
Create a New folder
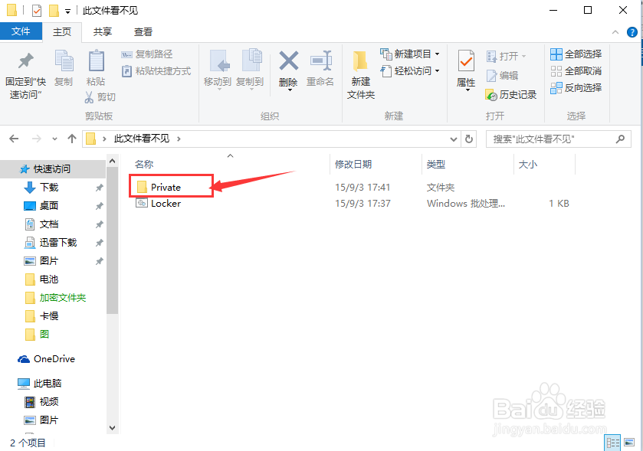tap(361, 75)
